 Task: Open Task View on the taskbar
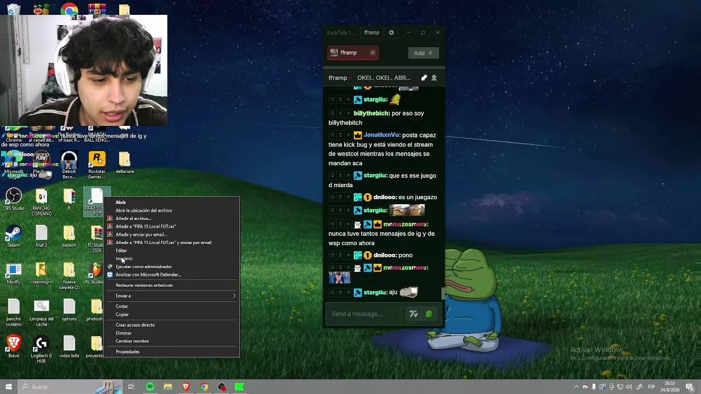[x=131, y=387]
